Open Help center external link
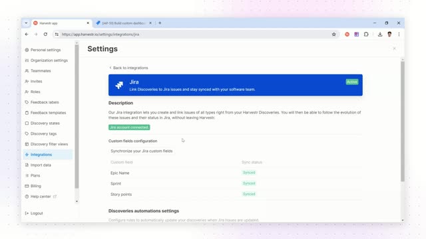Screen dimensions: 426x239 (x=41, y=197)
